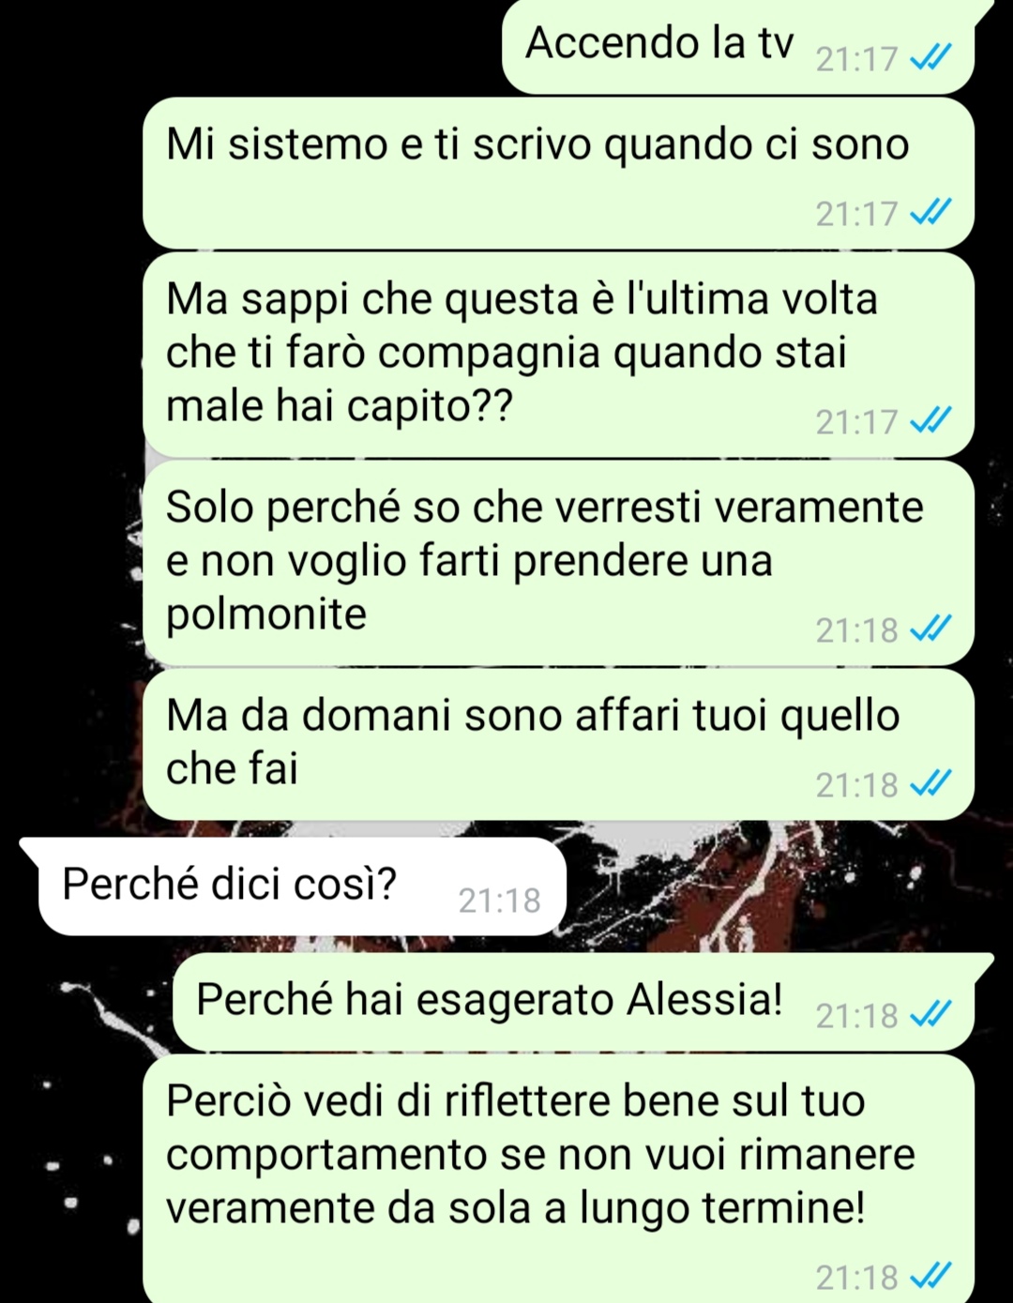Select the message mentioning 'polmonite'
The image size is (1013, 1303).
point(558,563)
